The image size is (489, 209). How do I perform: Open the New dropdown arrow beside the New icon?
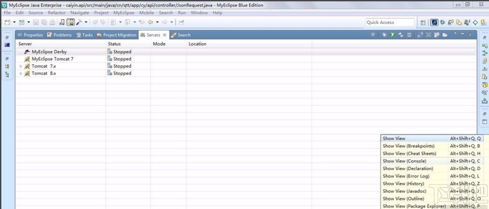point(14,22)
